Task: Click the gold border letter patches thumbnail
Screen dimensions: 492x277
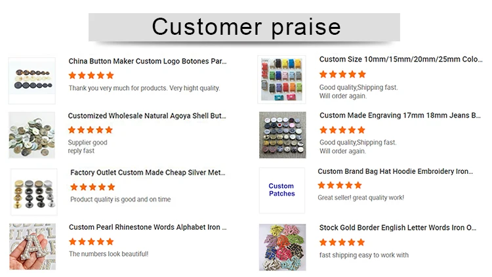Action: pyautogui.click(x=282, y=247)
